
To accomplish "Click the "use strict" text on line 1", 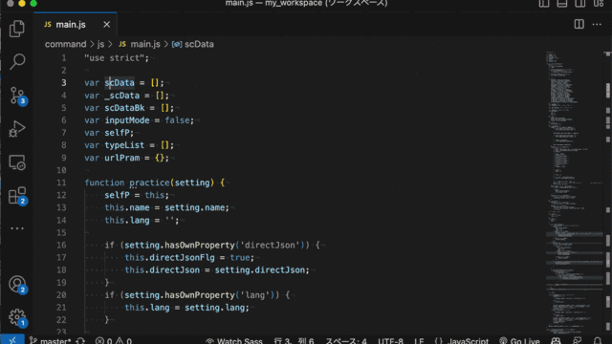I will pyautogui.click(x=114, y=57).
